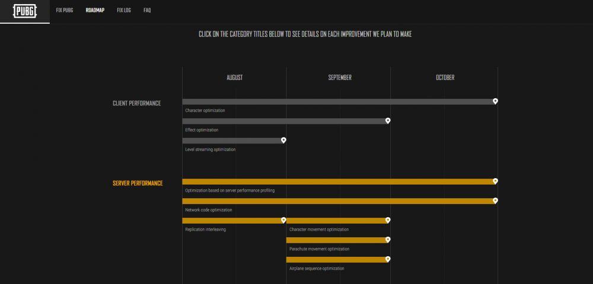Click the 'Parachute movement optimization' label
This screenshot has width=593, height=284.
319,249
